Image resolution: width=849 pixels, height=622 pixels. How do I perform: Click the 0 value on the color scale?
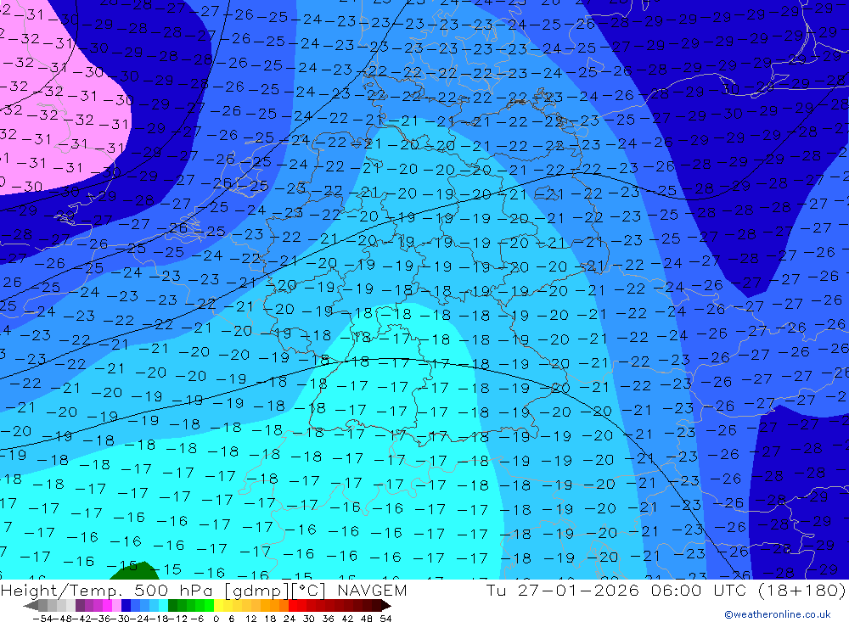216,619
